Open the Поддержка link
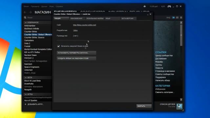 [x=160, y=77]
